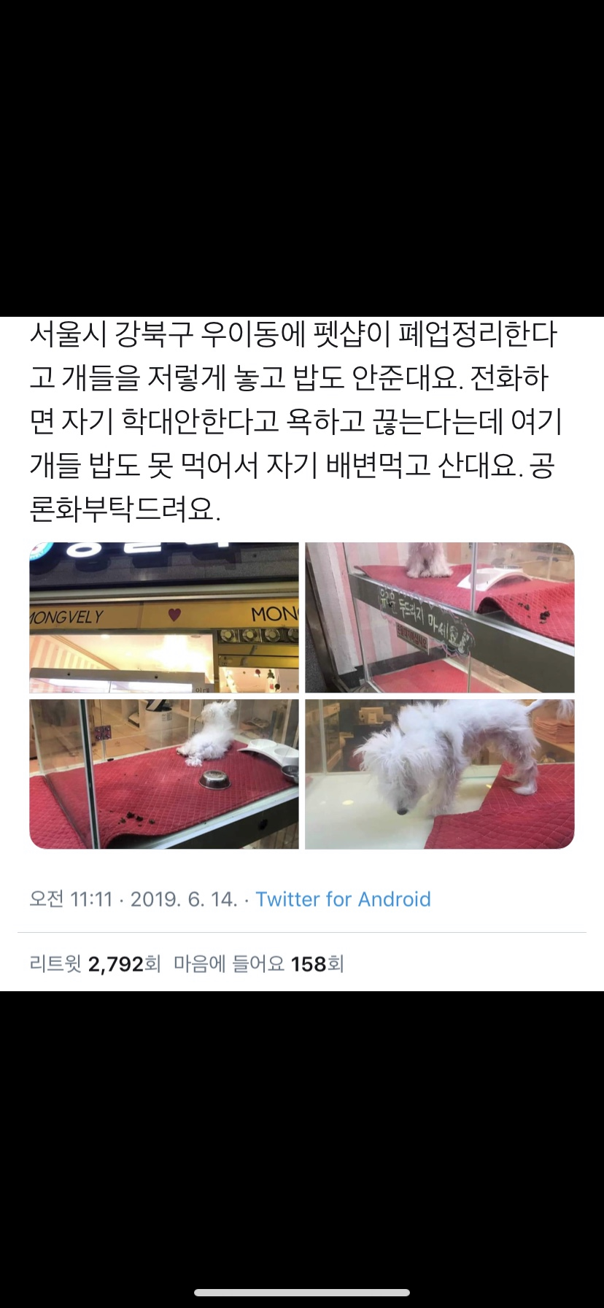Image resolution: width=604 pixels, height=1308 pixels.
Task: Tap the home indicator bar at bottom
Action: tap(302, 1292)
